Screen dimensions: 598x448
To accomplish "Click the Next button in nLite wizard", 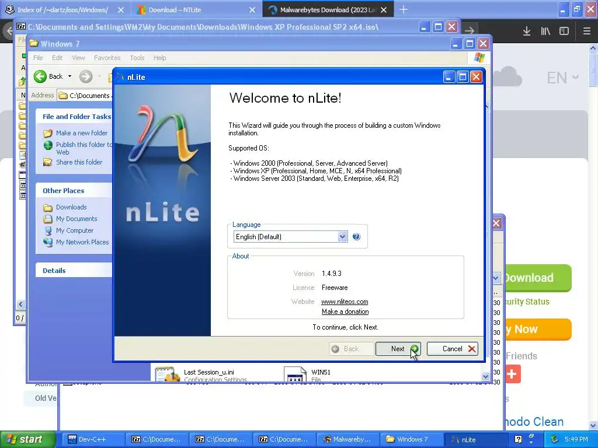I will tap(398, 349).
